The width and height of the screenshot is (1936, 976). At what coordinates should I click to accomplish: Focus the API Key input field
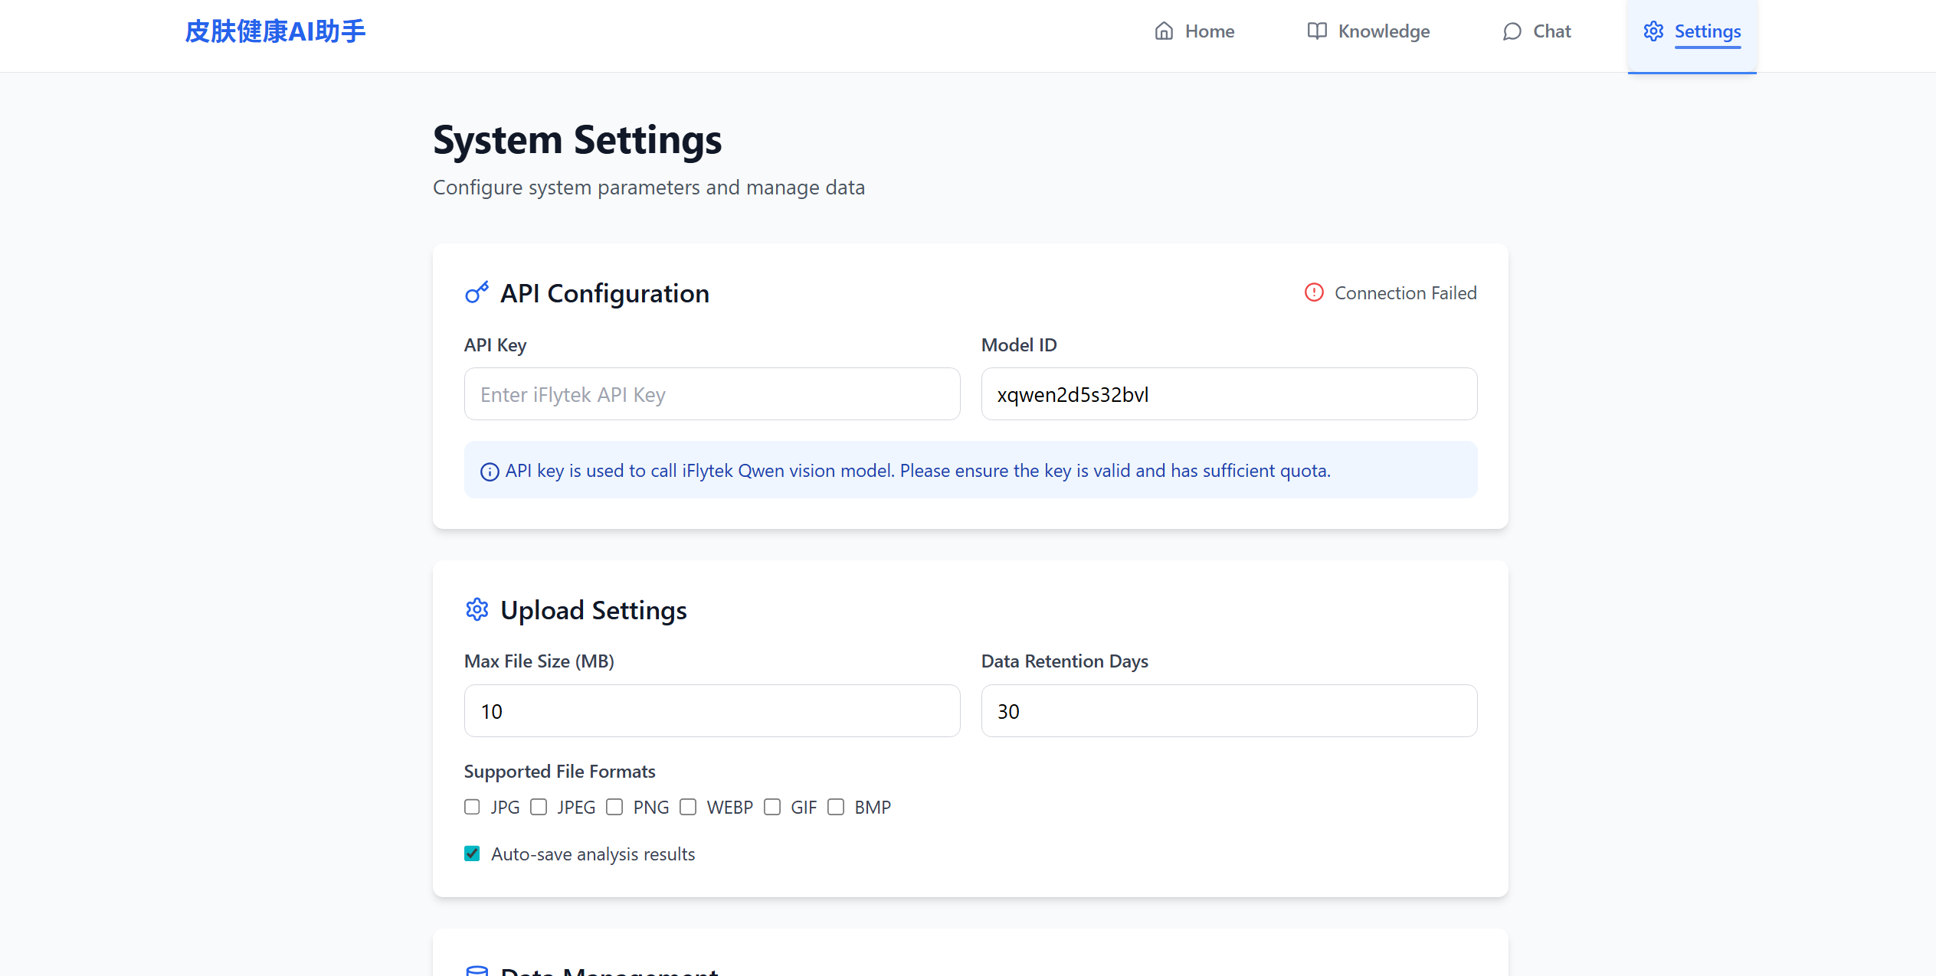(x=712, y=394)
